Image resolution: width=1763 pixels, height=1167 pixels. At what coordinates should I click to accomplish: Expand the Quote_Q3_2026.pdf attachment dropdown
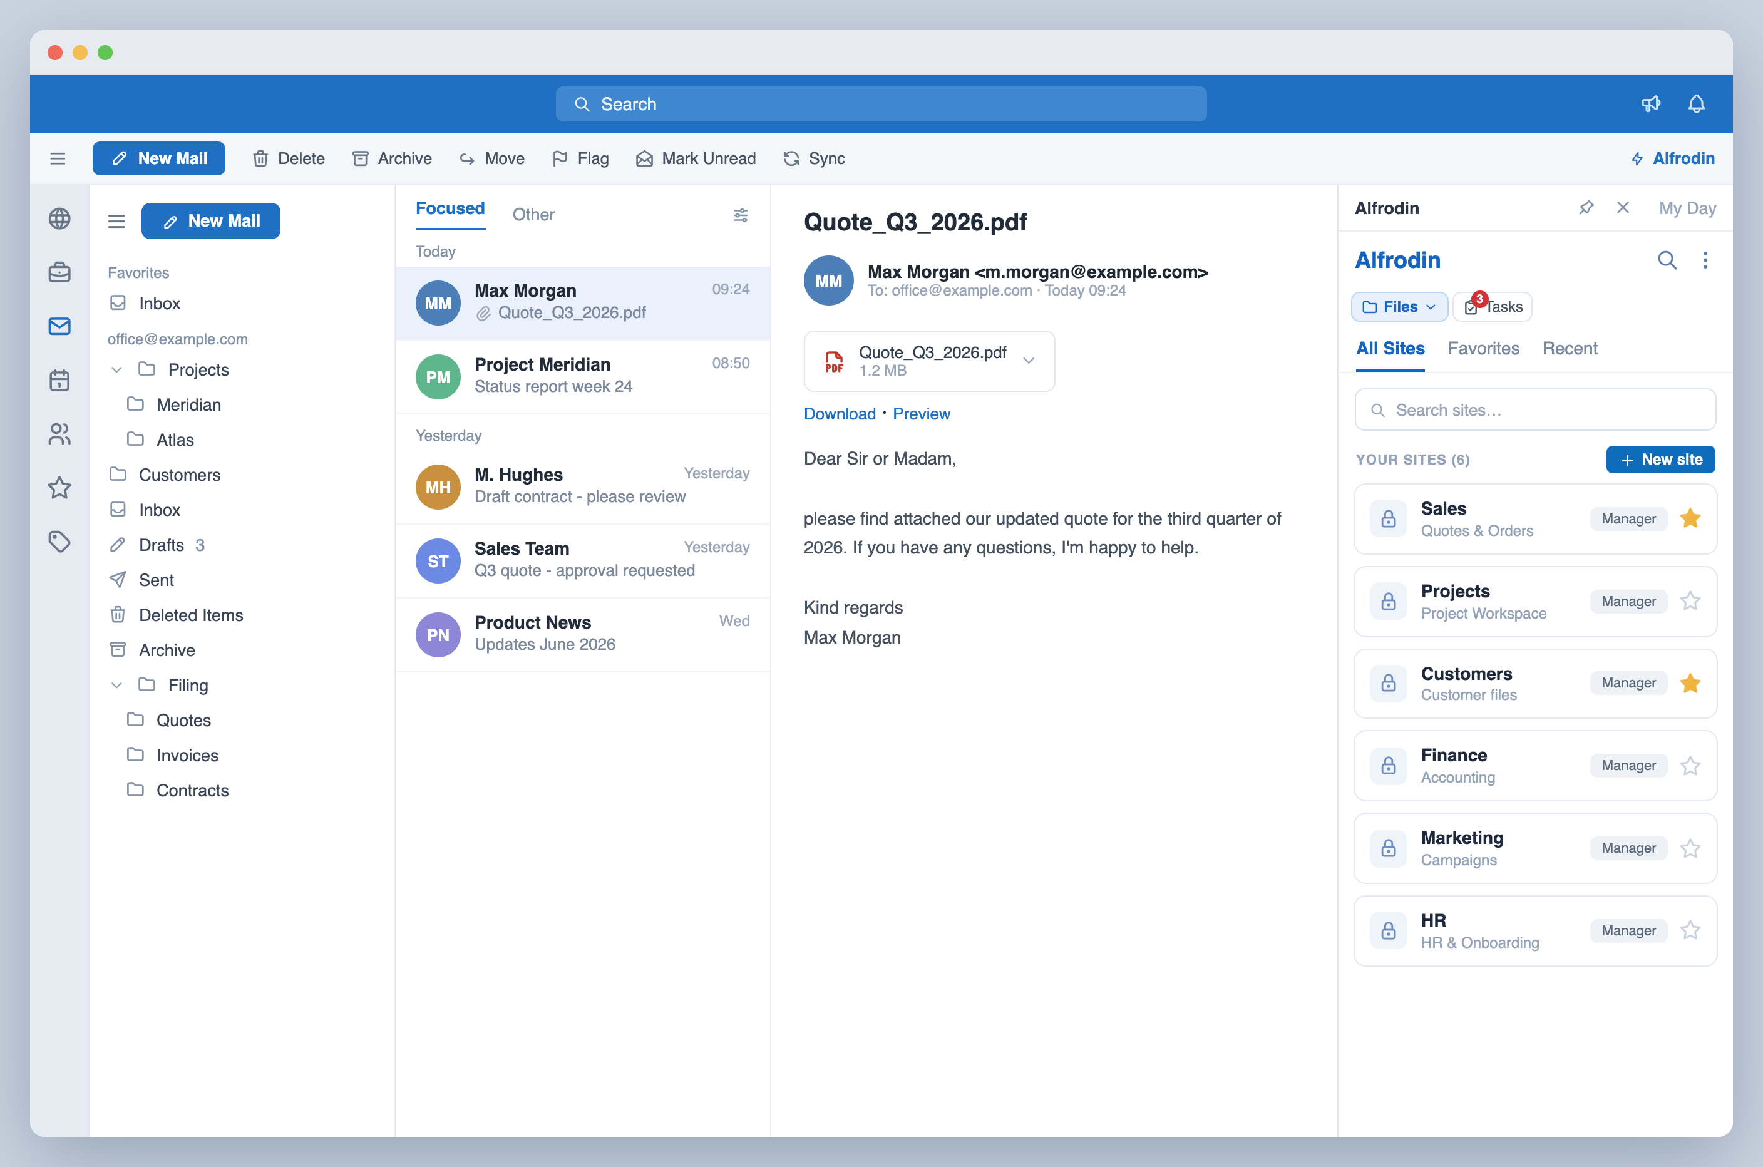(1029, 361)
